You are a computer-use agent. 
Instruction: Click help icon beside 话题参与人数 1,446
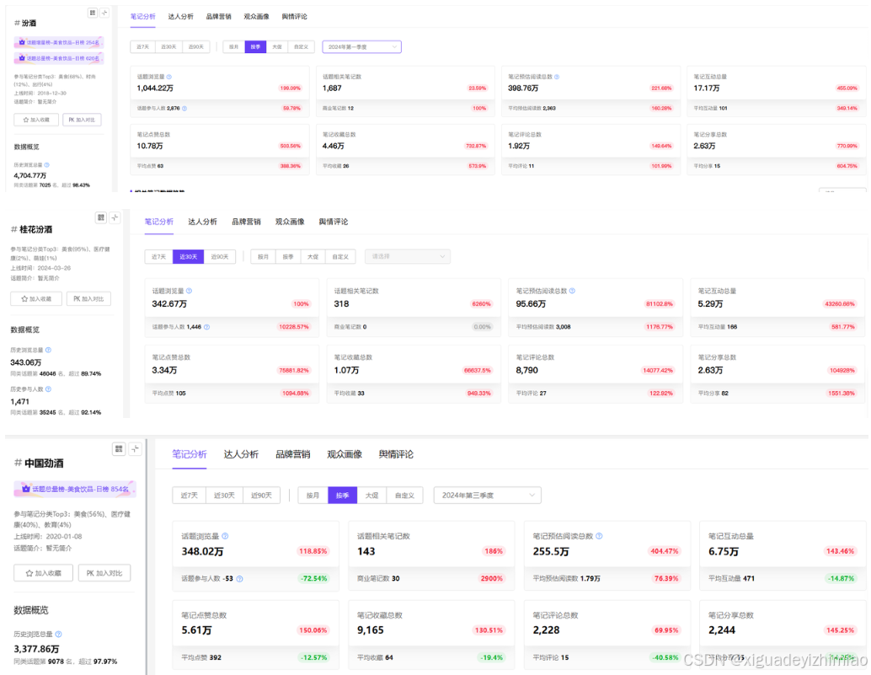[x=206, y=327]
